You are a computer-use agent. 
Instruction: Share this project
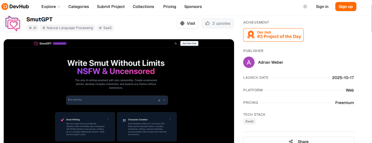click(x=299, y=140)
